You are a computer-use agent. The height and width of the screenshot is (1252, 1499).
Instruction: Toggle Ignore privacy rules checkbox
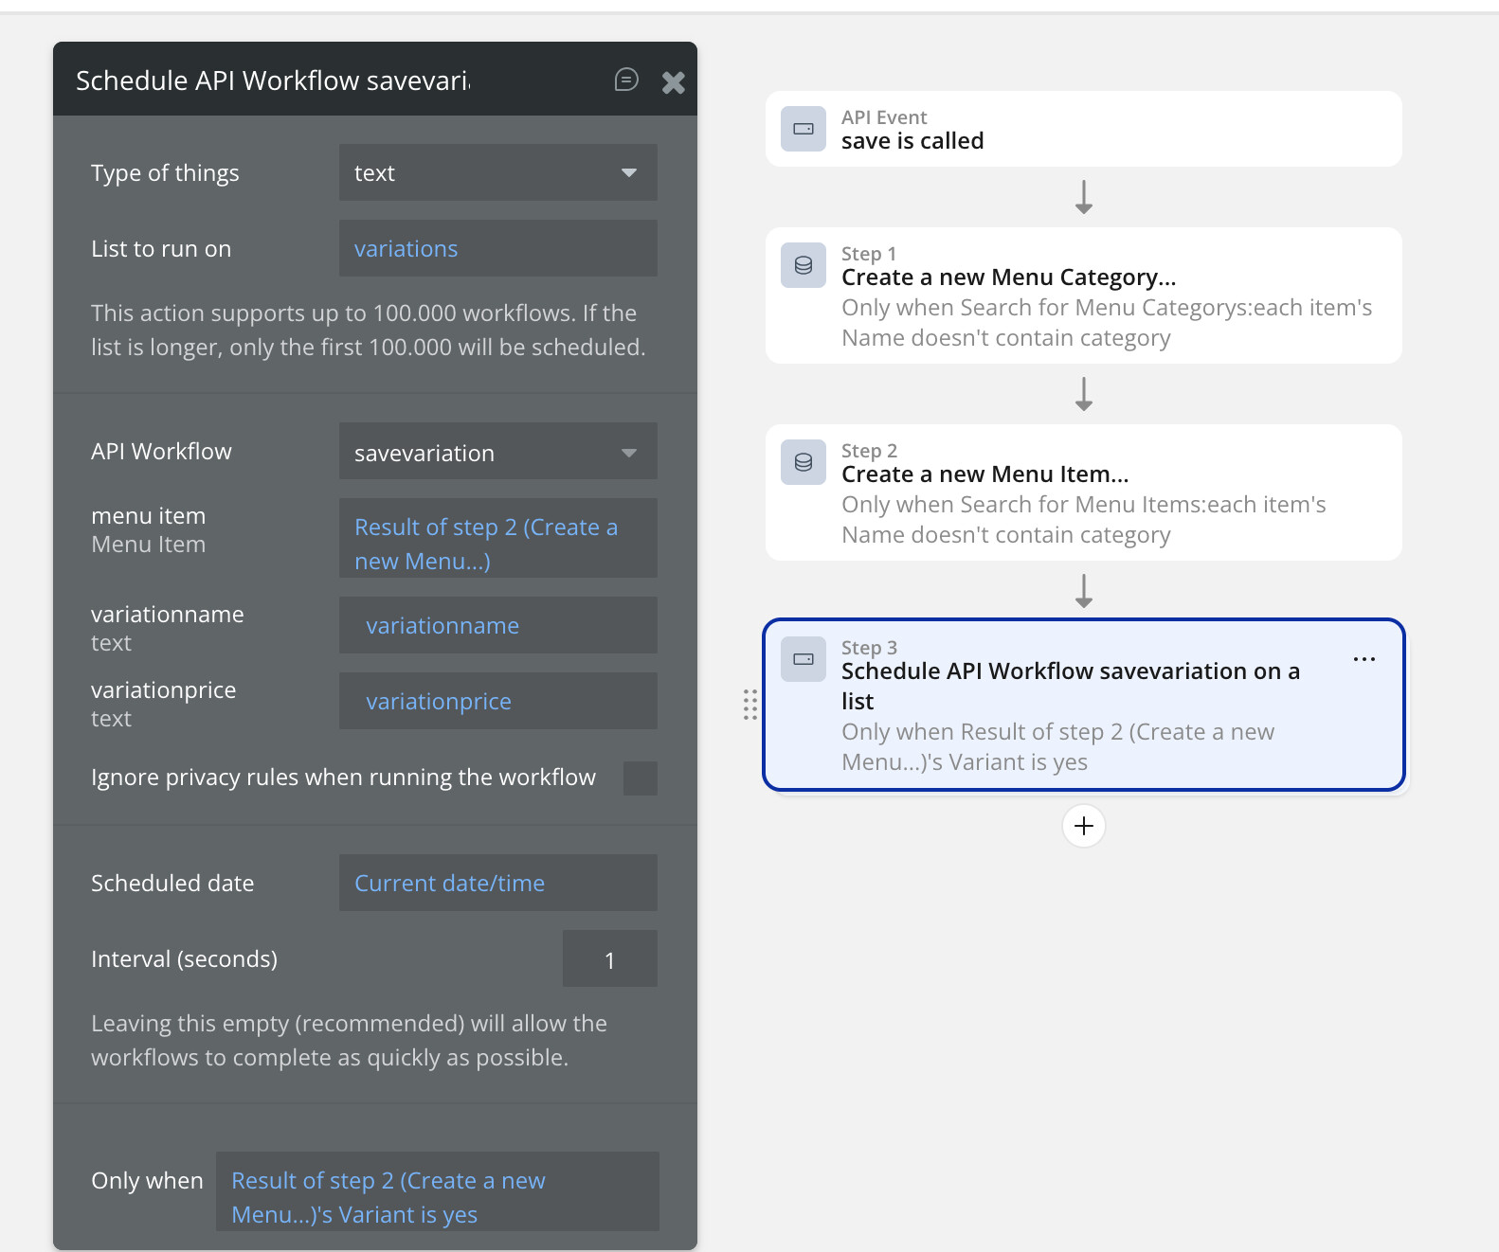pos(640,778)
